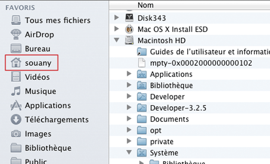Select the AirDrop parachute icon
This screenshot has height=164, width=270.
pos(16,34)
